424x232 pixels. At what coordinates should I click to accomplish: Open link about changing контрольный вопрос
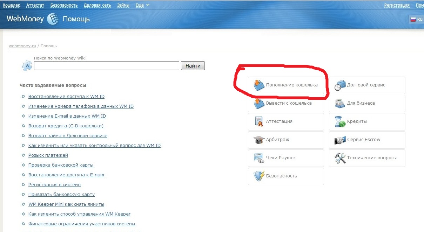point(94,146)
